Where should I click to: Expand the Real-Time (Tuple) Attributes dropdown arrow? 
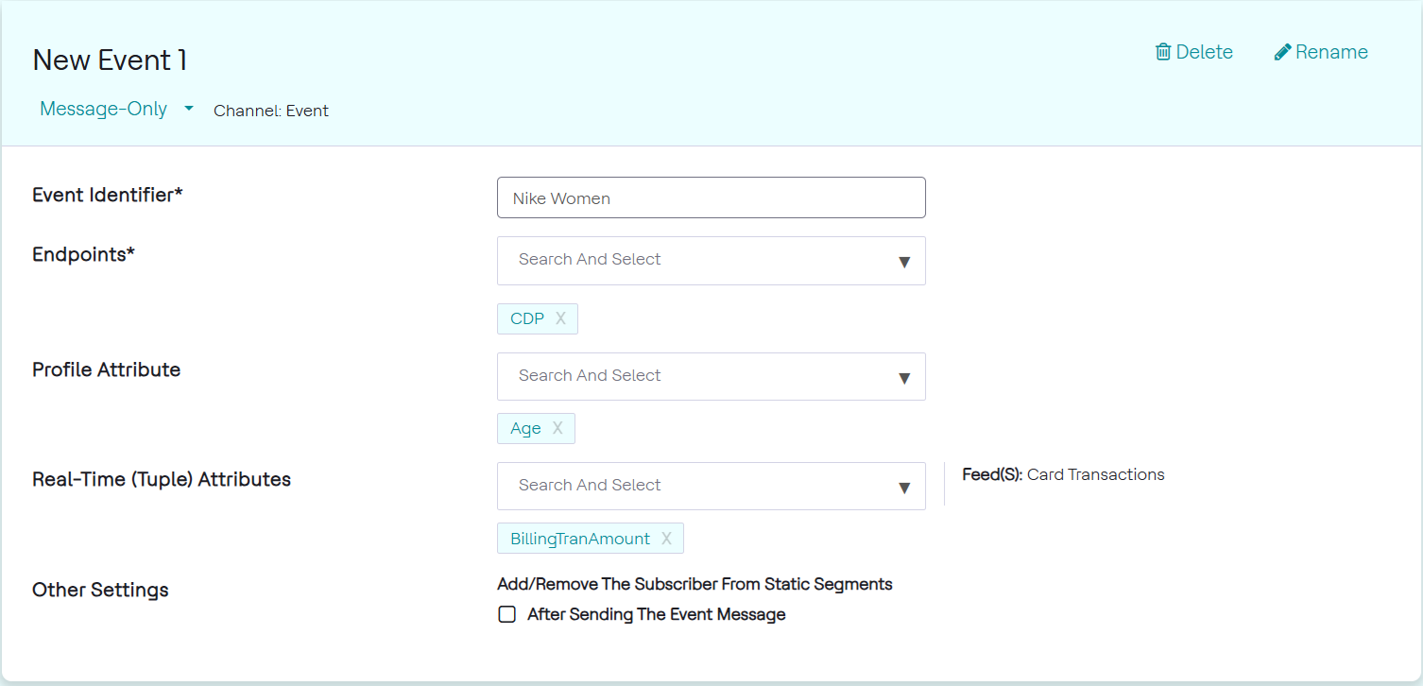click(904, 488)
